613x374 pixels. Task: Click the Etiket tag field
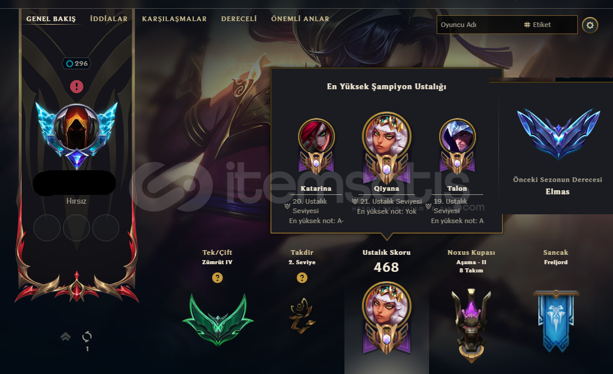548,25
